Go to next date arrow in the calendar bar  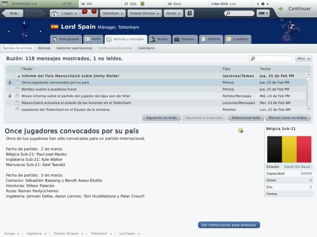[x=268, y=4]
